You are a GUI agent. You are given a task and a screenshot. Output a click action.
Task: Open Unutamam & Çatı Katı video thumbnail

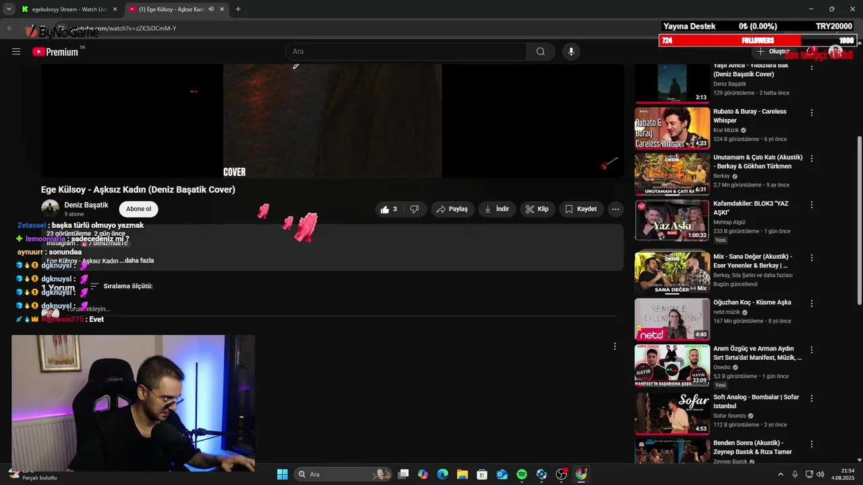coord(672,174)
